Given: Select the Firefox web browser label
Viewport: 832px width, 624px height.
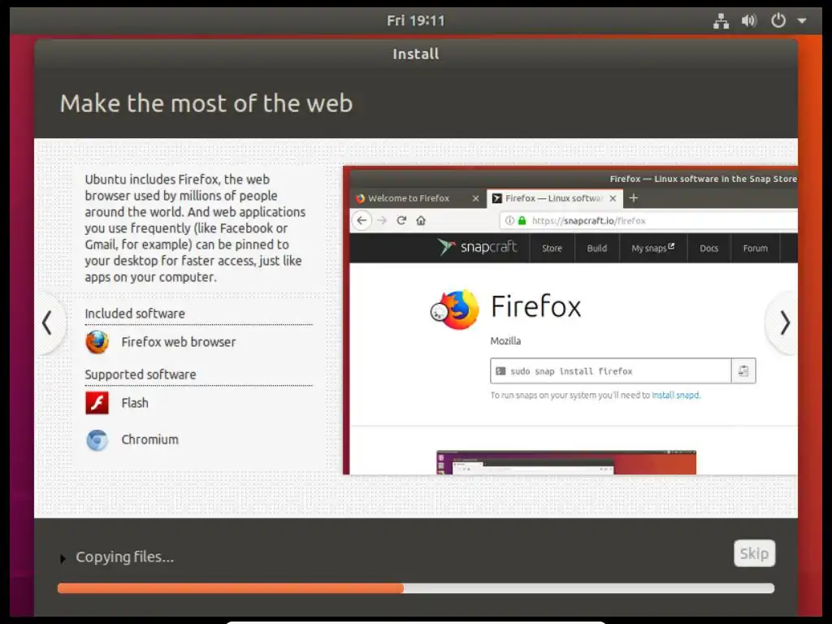Looking at the screenshot, I should [178, 342].
